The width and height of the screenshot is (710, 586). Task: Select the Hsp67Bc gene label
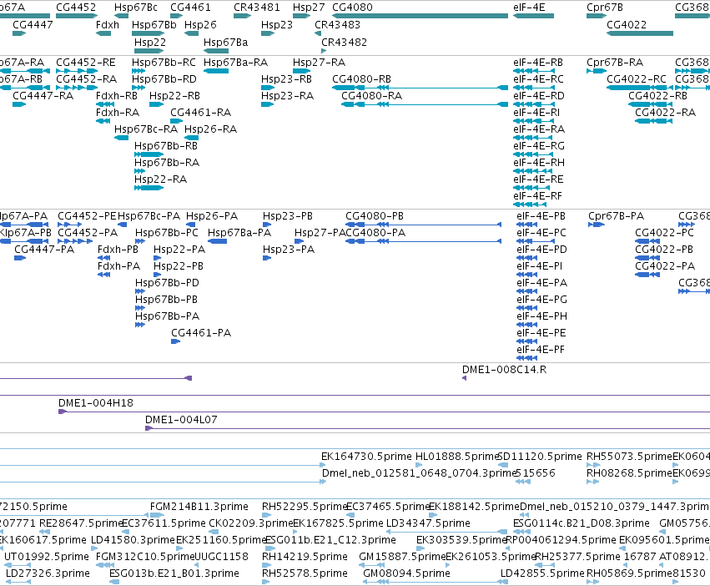click(135, 8)
